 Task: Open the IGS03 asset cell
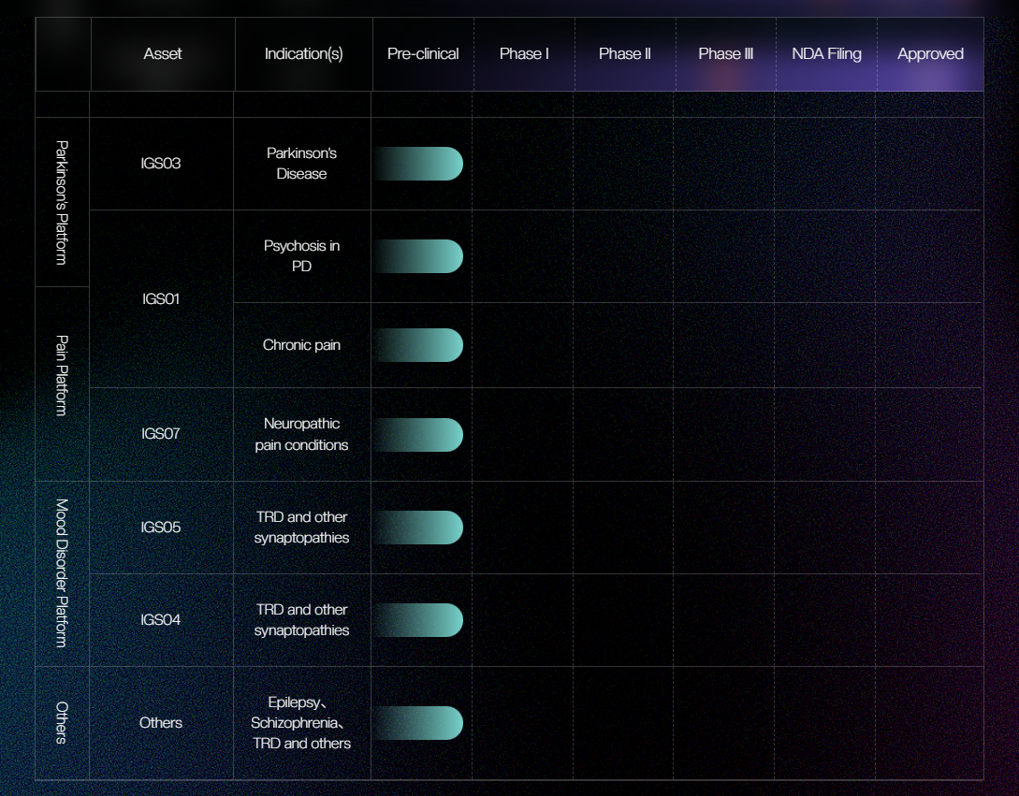161,164
